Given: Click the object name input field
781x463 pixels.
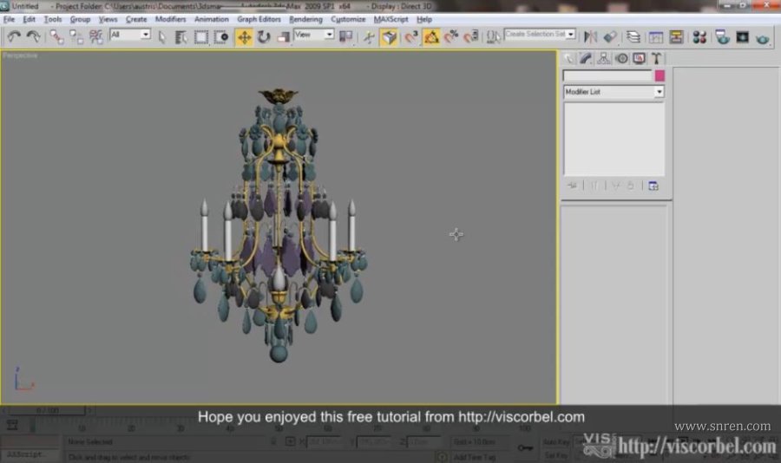Looking at the screenshot, I should (607, 75).
